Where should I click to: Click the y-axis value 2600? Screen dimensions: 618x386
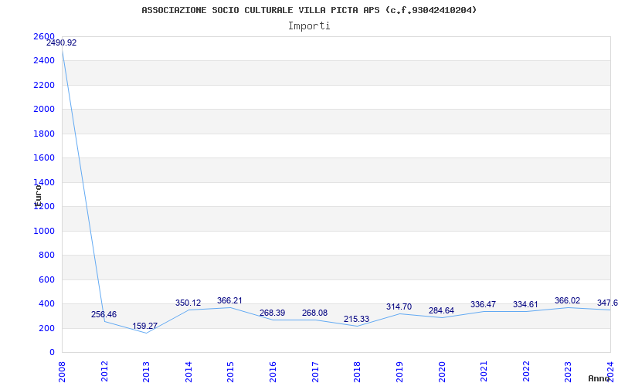44,36
